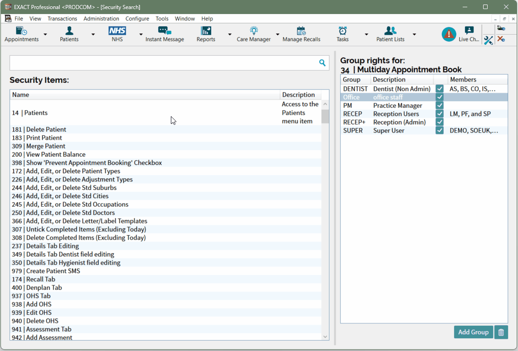Toggle the SUPER user rights checkbox
This screenshot has width=518, height=351.
(440, 130)
